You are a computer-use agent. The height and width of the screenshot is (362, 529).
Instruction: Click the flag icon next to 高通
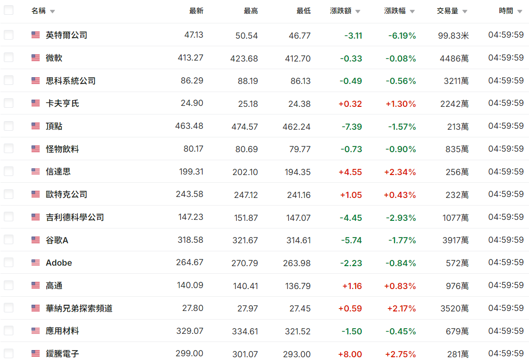point(35,285)
